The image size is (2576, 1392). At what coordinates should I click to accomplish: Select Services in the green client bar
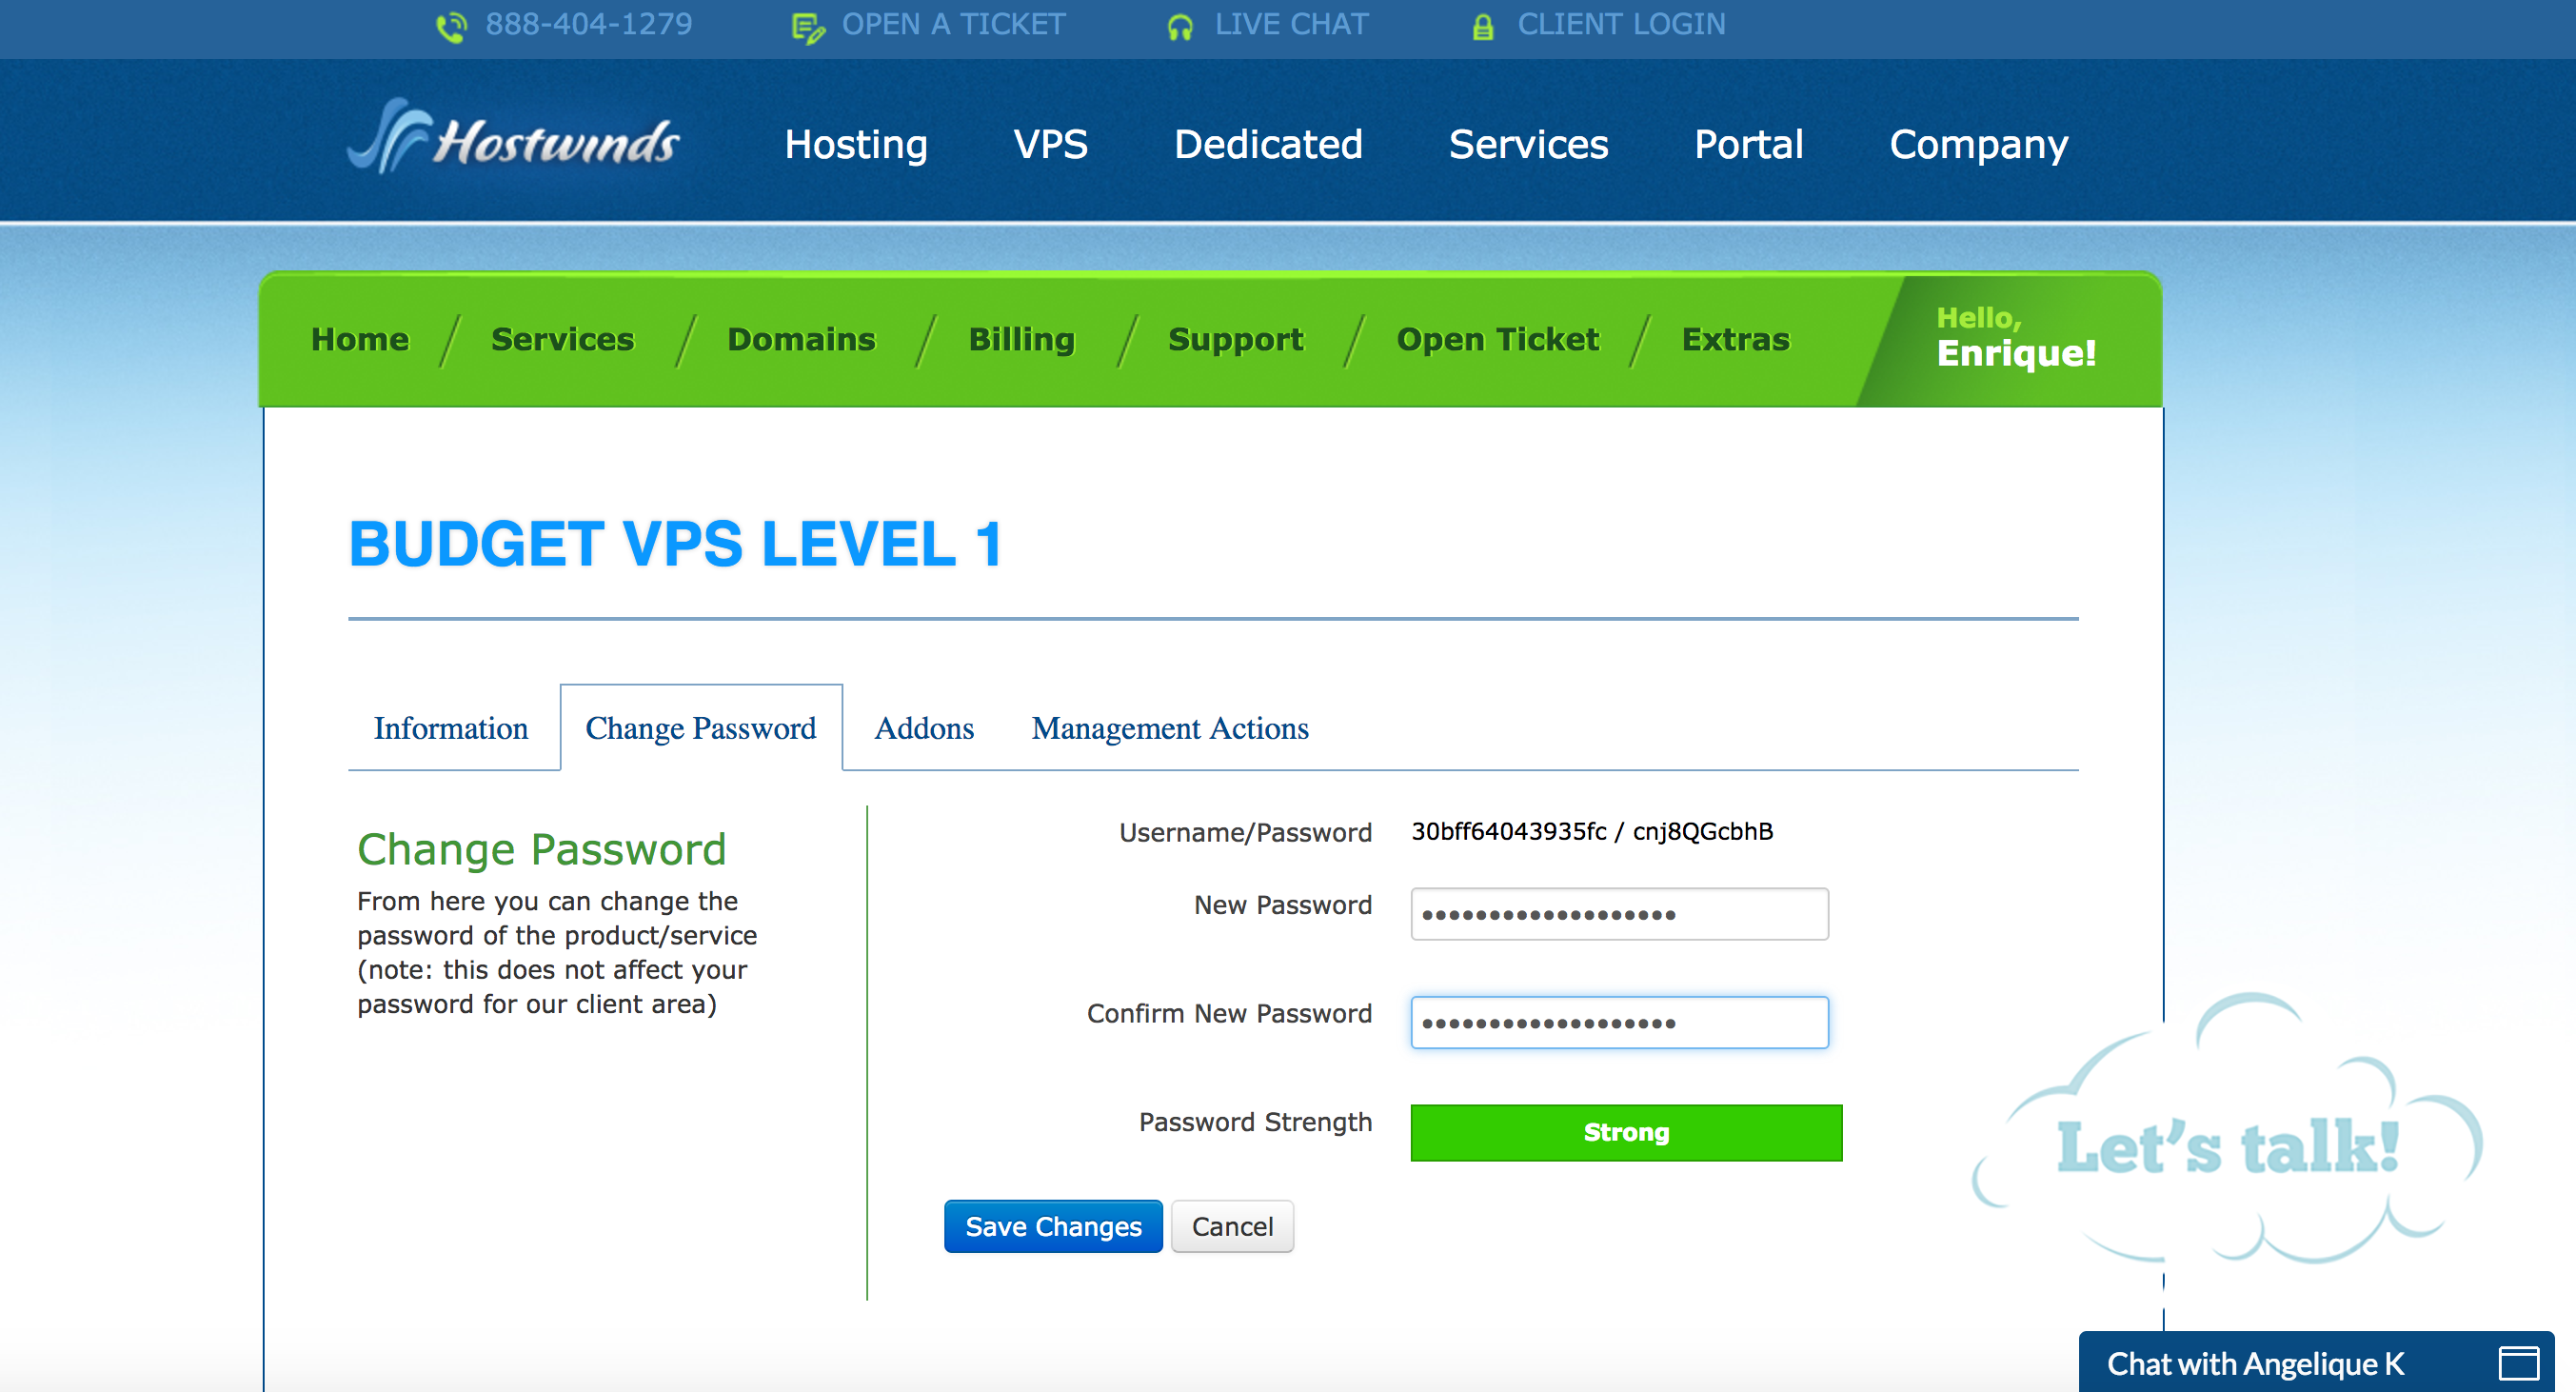562,340
